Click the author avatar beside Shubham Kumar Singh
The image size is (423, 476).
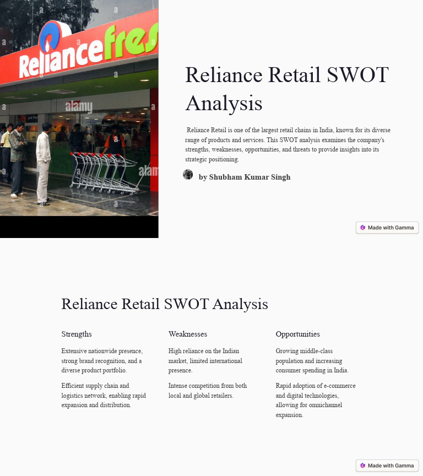pos(188,175)
